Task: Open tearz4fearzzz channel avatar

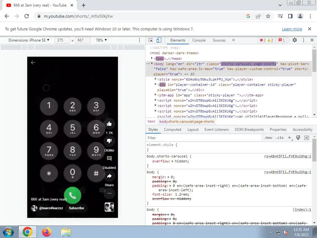Action: point(34,208)
